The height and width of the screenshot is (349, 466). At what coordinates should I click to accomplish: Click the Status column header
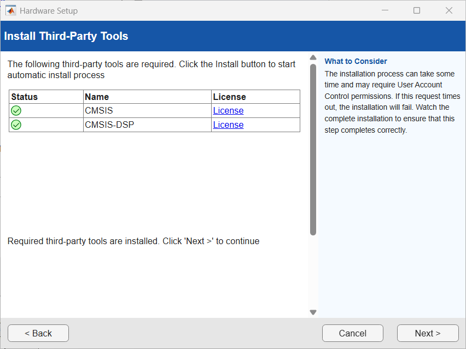[x=46, y=97]
